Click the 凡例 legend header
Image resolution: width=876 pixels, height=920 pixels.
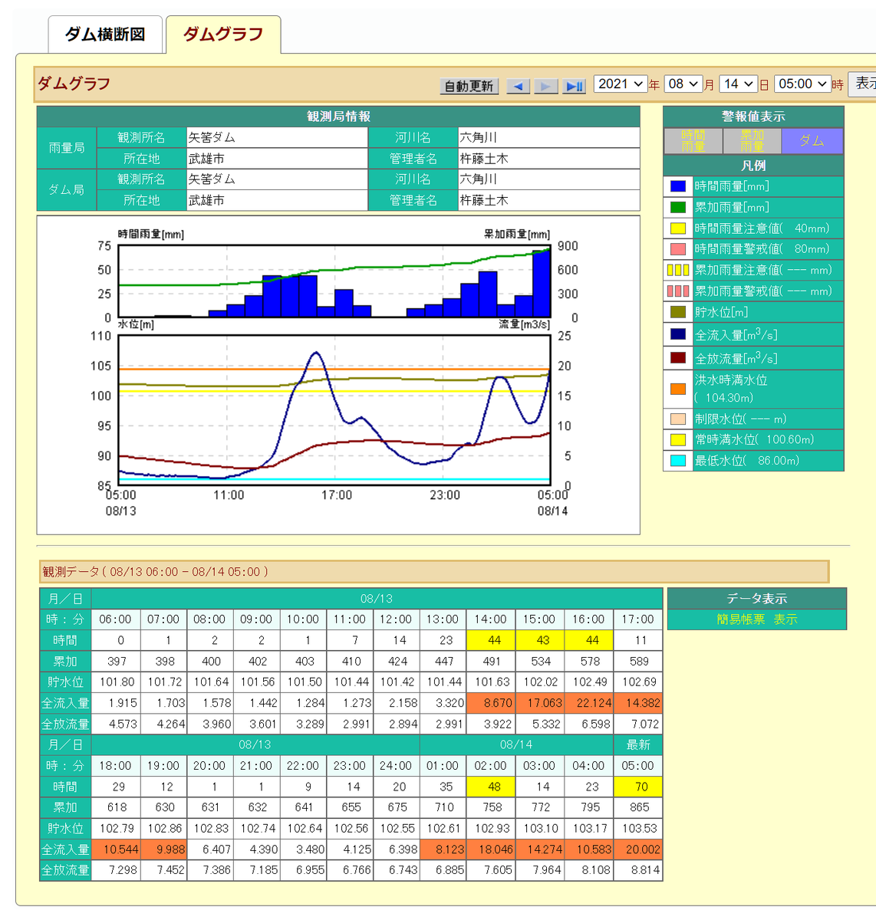tap(753, 166)
